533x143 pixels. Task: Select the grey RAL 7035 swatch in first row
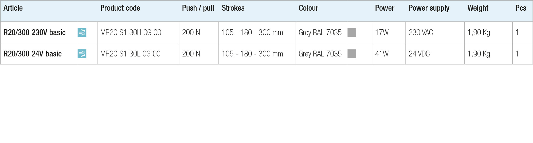pyautogui.click(x=352, y=32)
